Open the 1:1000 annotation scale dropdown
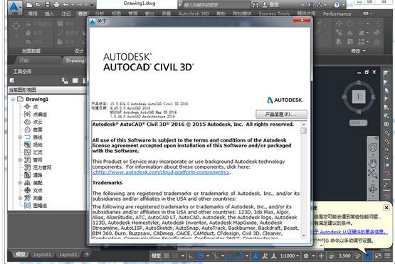The image size is (395, 264). pos(290,256)
